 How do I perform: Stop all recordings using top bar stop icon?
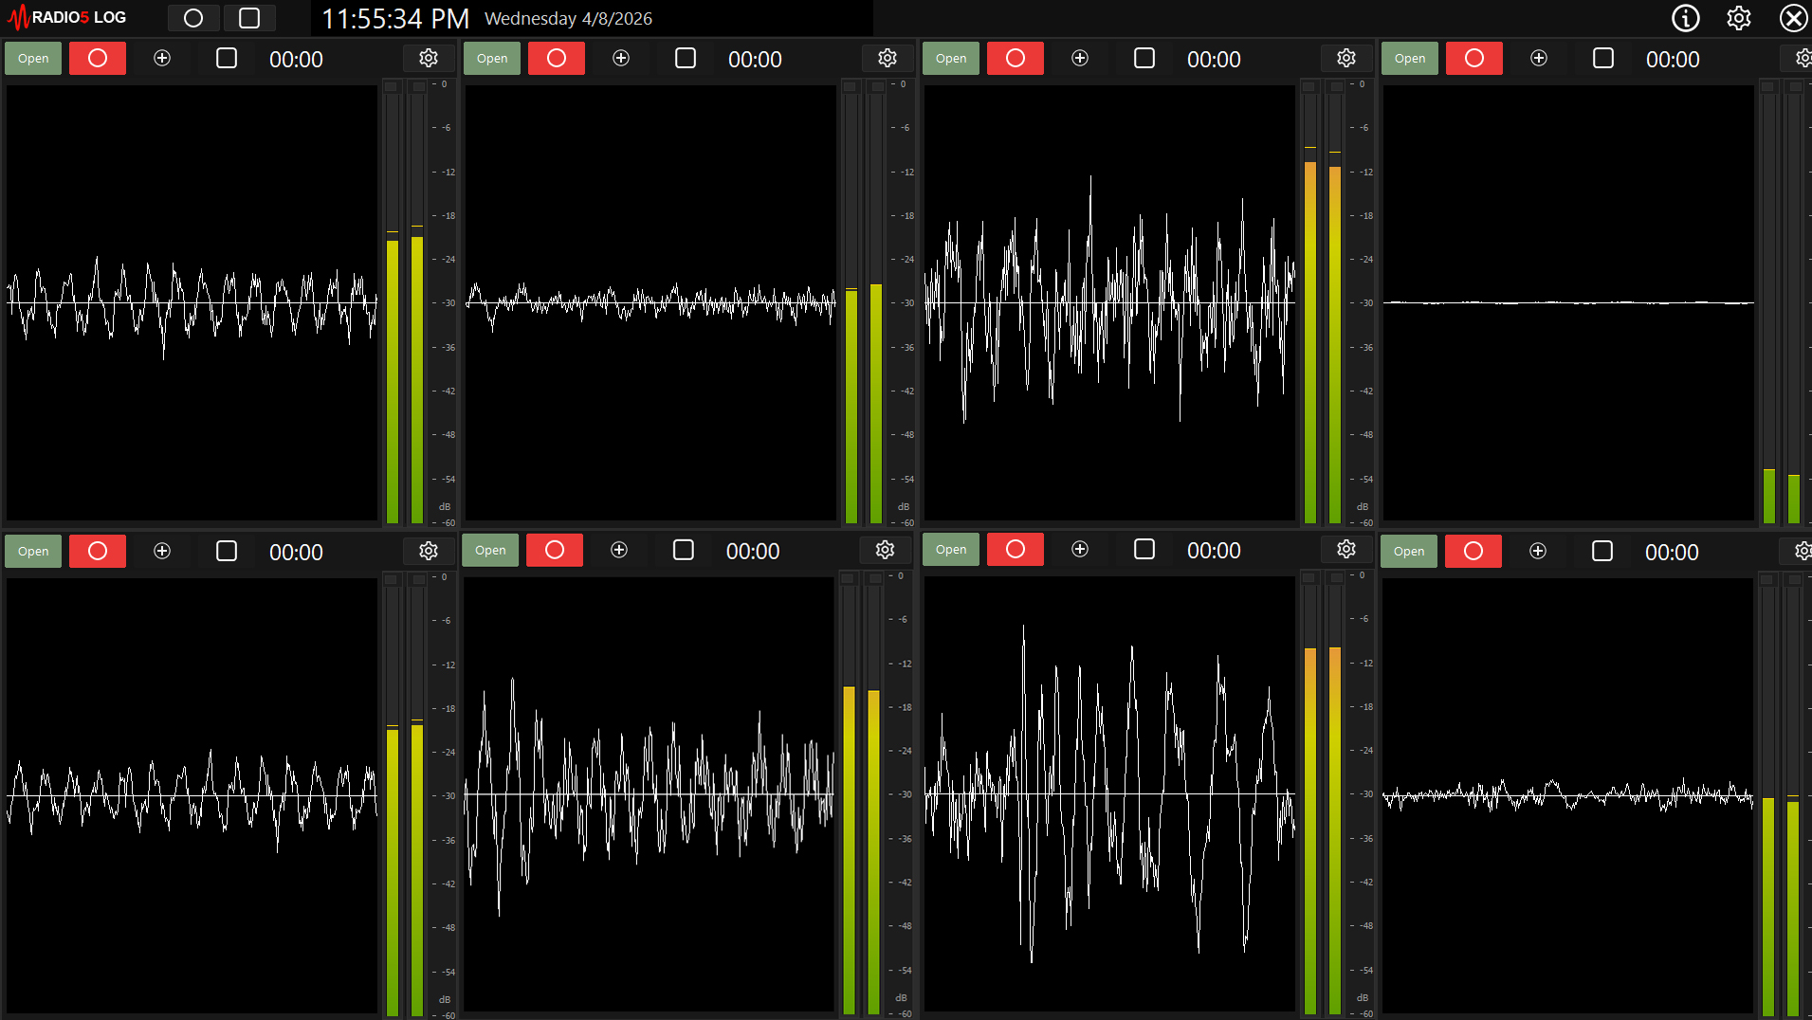point(249,18)
